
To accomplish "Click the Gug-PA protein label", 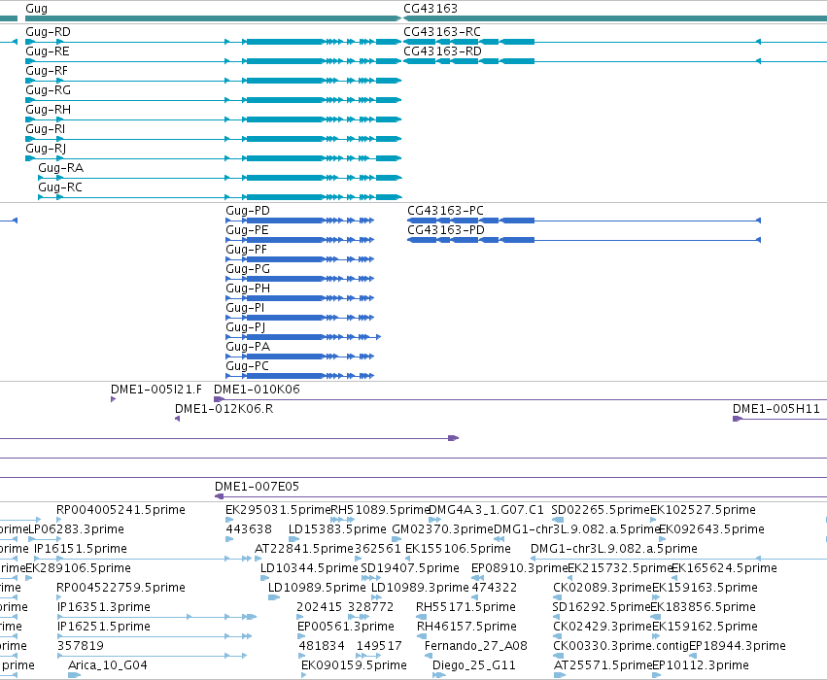I will [x=248, y=347].
